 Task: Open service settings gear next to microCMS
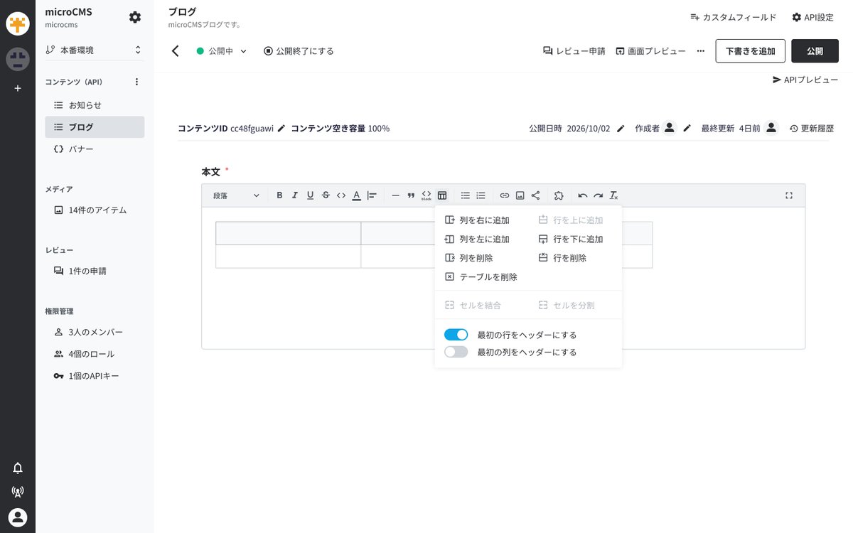(135, 17)
